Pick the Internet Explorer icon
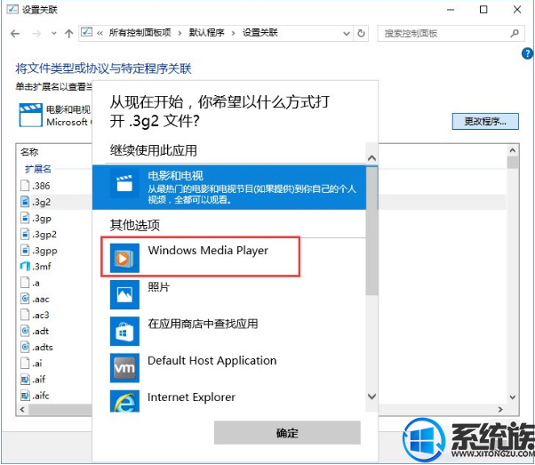The height and width of the screenshot is (465, 535). coord(124,401)
